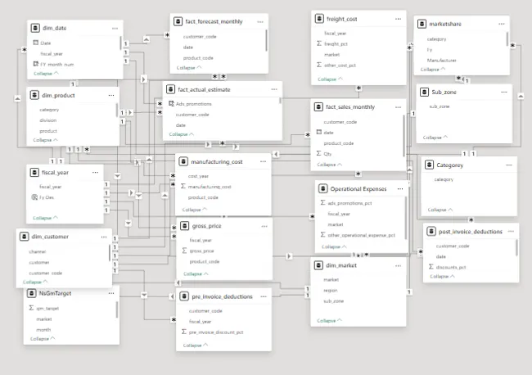Screen dimensions: 532x375
Task: Click the dim_market table icon
Action: point(318,265)
